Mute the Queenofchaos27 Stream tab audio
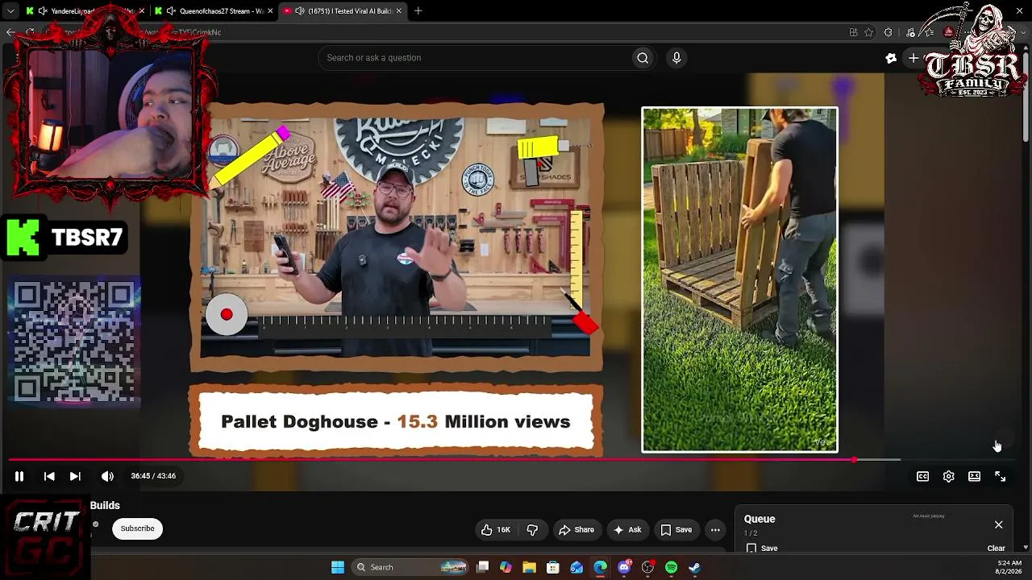Screen dimensions: 1032x580 [x=171, y=11]
